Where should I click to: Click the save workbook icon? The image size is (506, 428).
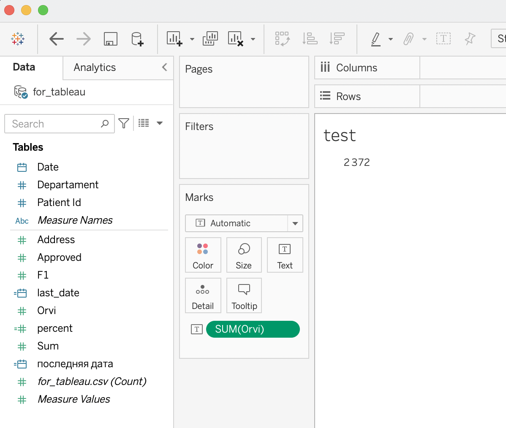point(110,39)
